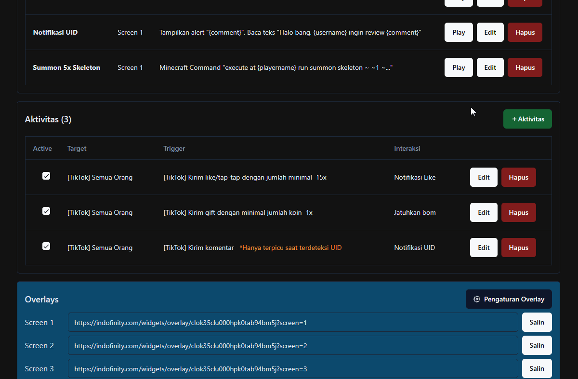Edit the Notifikasi UID interaction

pyautogui.click(x=490, y=32)
